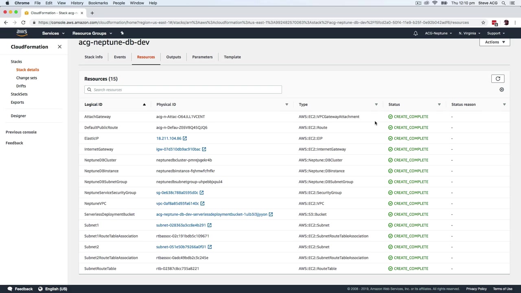The width and height of the screenshot is (521, 293).
Task: Refresh the resources list
Action: [x=498, y=79]
